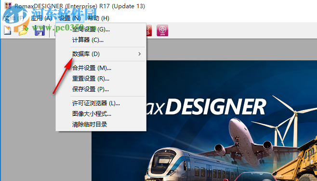Close the 设置 (N) menu
Viewport: 317px width, 181px height.
click(70, 18)
